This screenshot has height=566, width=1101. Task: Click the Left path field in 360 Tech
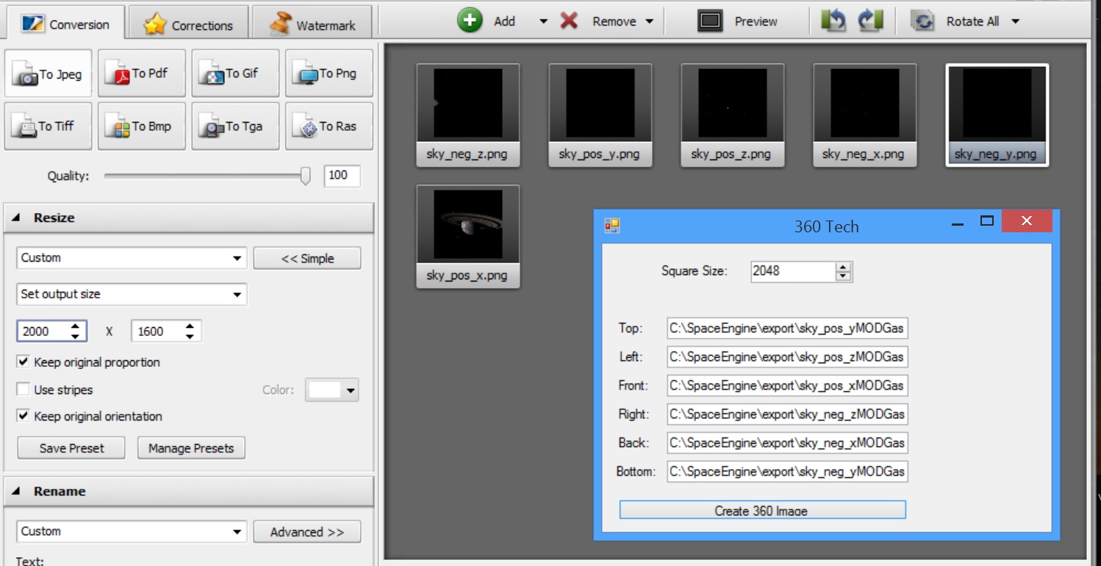point(787,357)
